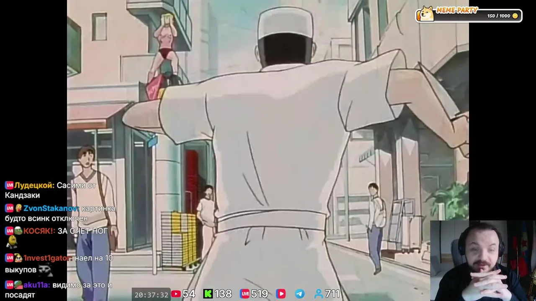Click the total viewers person icon
This screenshot has width=536, height=301.
319,294
